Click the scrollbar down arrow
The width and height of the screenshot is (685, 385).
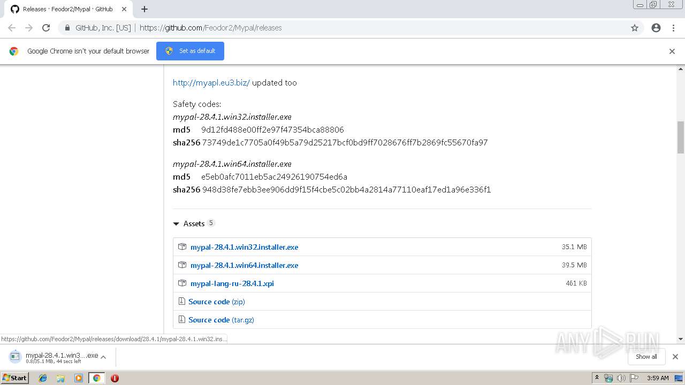pyautogui.click(x=681, y=339)
